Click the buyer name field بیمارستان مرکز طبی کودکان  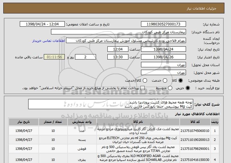[118, 32]
